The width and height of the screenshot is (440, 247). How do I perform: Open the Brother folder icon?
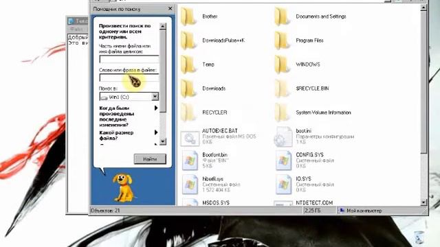coord(188,16)
